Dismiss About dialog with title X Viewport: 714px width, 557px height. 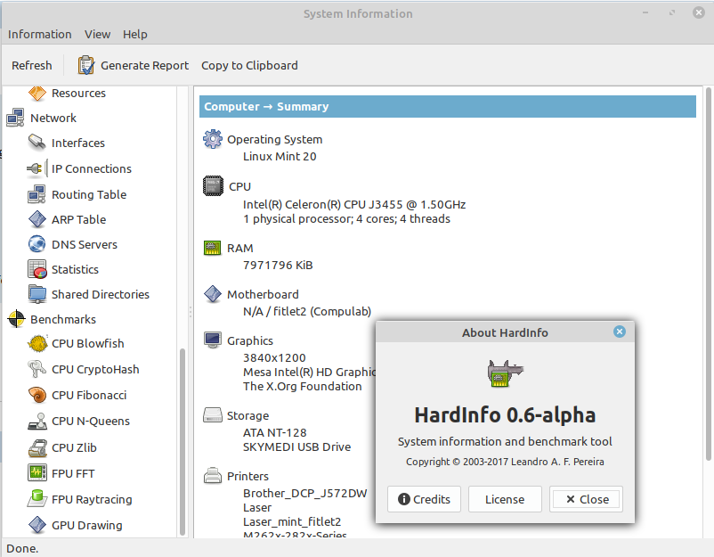pyautogui.click(x=620, y=332)
